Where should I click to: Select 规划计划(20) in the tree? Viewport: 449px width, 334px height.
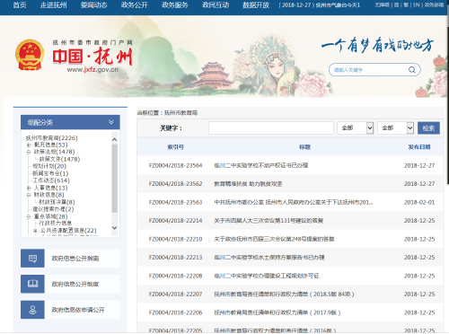coord(49,166)
